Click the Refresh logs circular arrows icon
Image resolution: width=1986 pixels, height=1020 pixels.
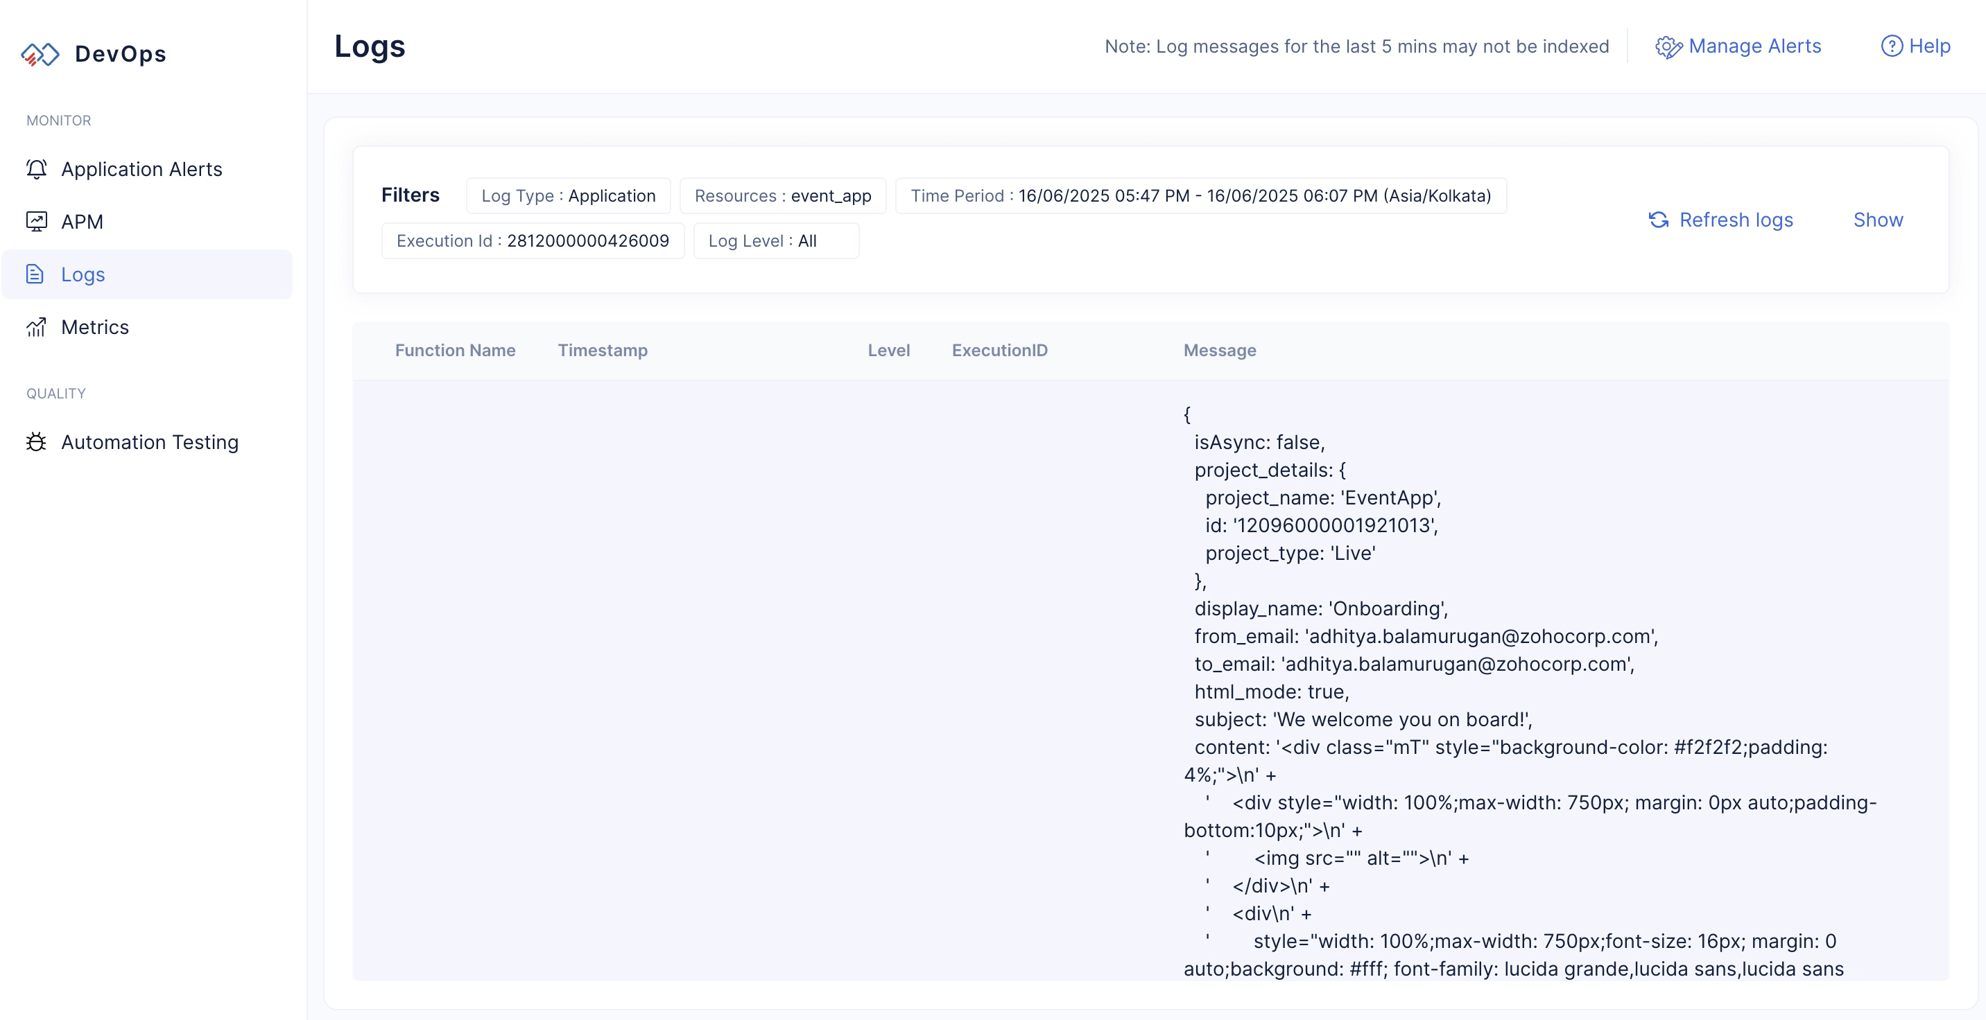[1658, 220]
